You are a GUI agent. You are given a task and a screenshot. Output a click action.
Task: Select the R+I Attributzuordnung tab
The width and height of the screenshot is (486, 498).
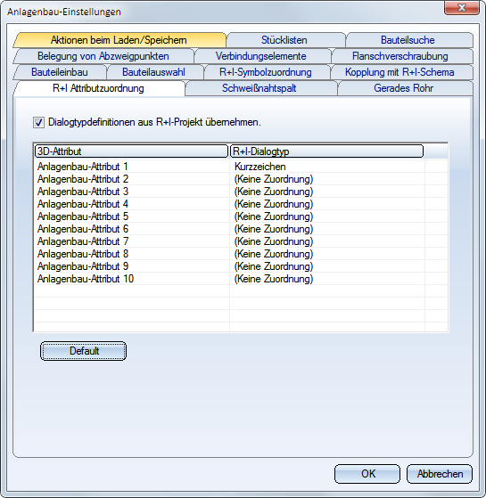click(98, 88)
